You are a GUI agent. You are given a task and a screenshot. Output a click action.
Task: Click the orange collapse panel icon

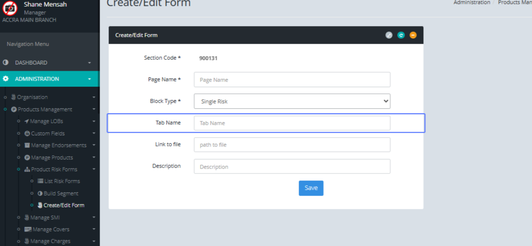pos(413,35)
